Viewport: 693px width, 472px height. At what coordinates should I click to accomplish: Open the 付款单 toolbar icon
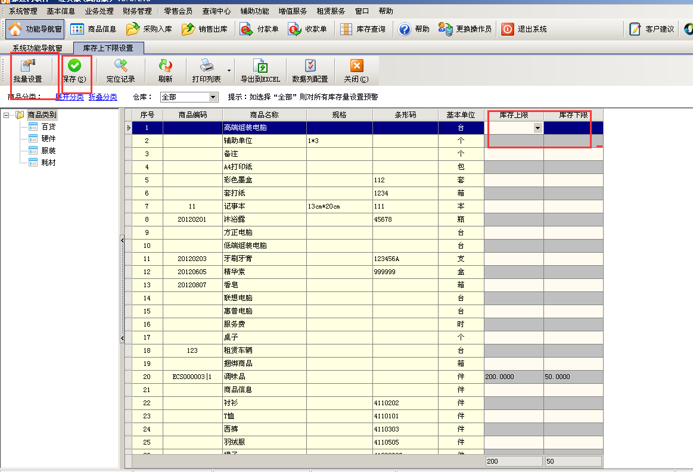pos(246,29)
